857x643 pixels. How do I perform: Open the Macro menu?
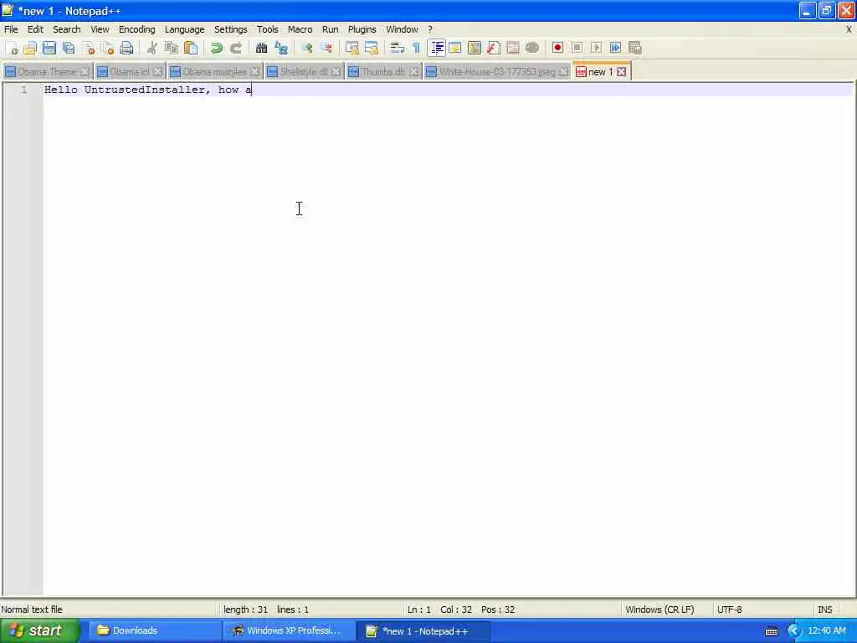tap(300, 29)
